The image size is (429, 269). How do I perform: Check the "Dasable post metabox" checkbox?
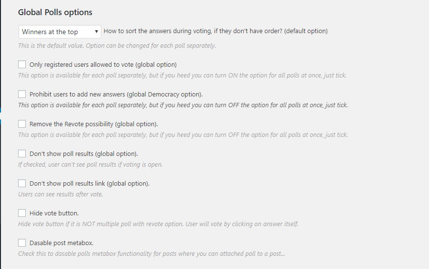pyautogui.click(x=22, y=243)
